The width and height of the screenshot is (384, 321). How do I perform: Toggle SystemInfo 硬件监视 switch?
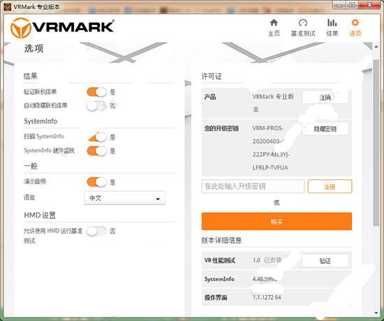96,151
